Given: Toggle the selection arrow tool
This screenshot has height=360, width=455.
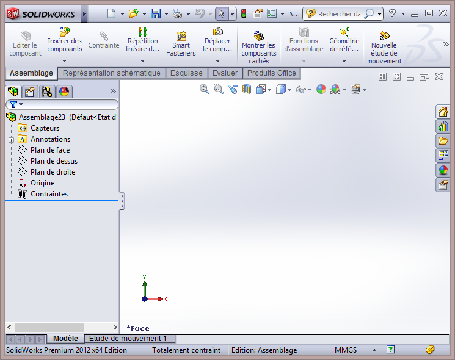Looking at the screenshot, I should (x=222, y=13).
